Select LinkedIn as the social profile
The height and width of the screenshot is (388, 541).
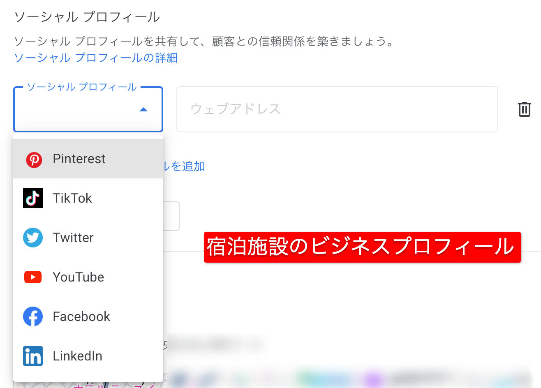tap(88, 356)
